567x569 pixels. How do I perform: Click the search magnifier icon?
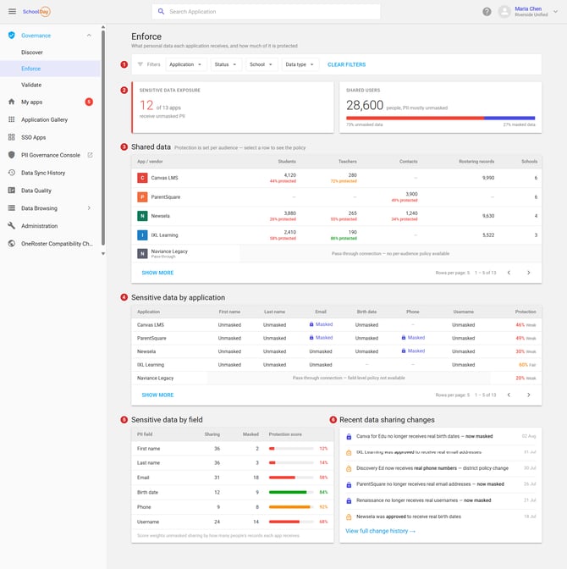pyautogui.click(x=161, y=12)
